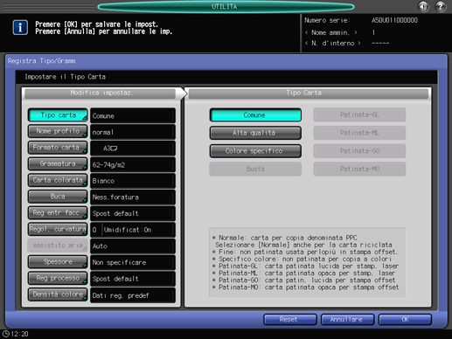Image resolution: width=452 pixels, height=339 pixels.
Task: Open the Spessore thickness setting
Action: 58,262
